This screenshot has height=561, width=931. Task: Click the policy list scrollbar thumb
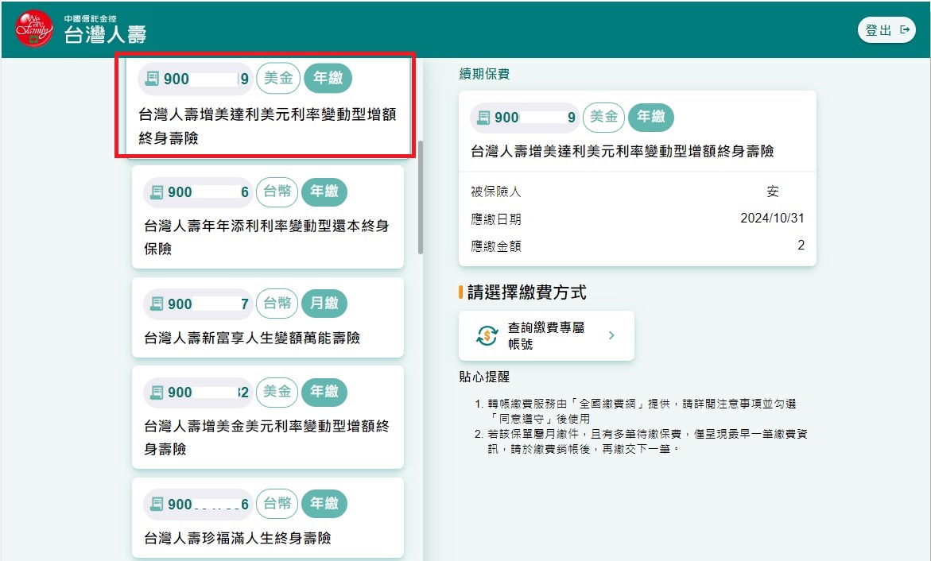click(421, 197)
